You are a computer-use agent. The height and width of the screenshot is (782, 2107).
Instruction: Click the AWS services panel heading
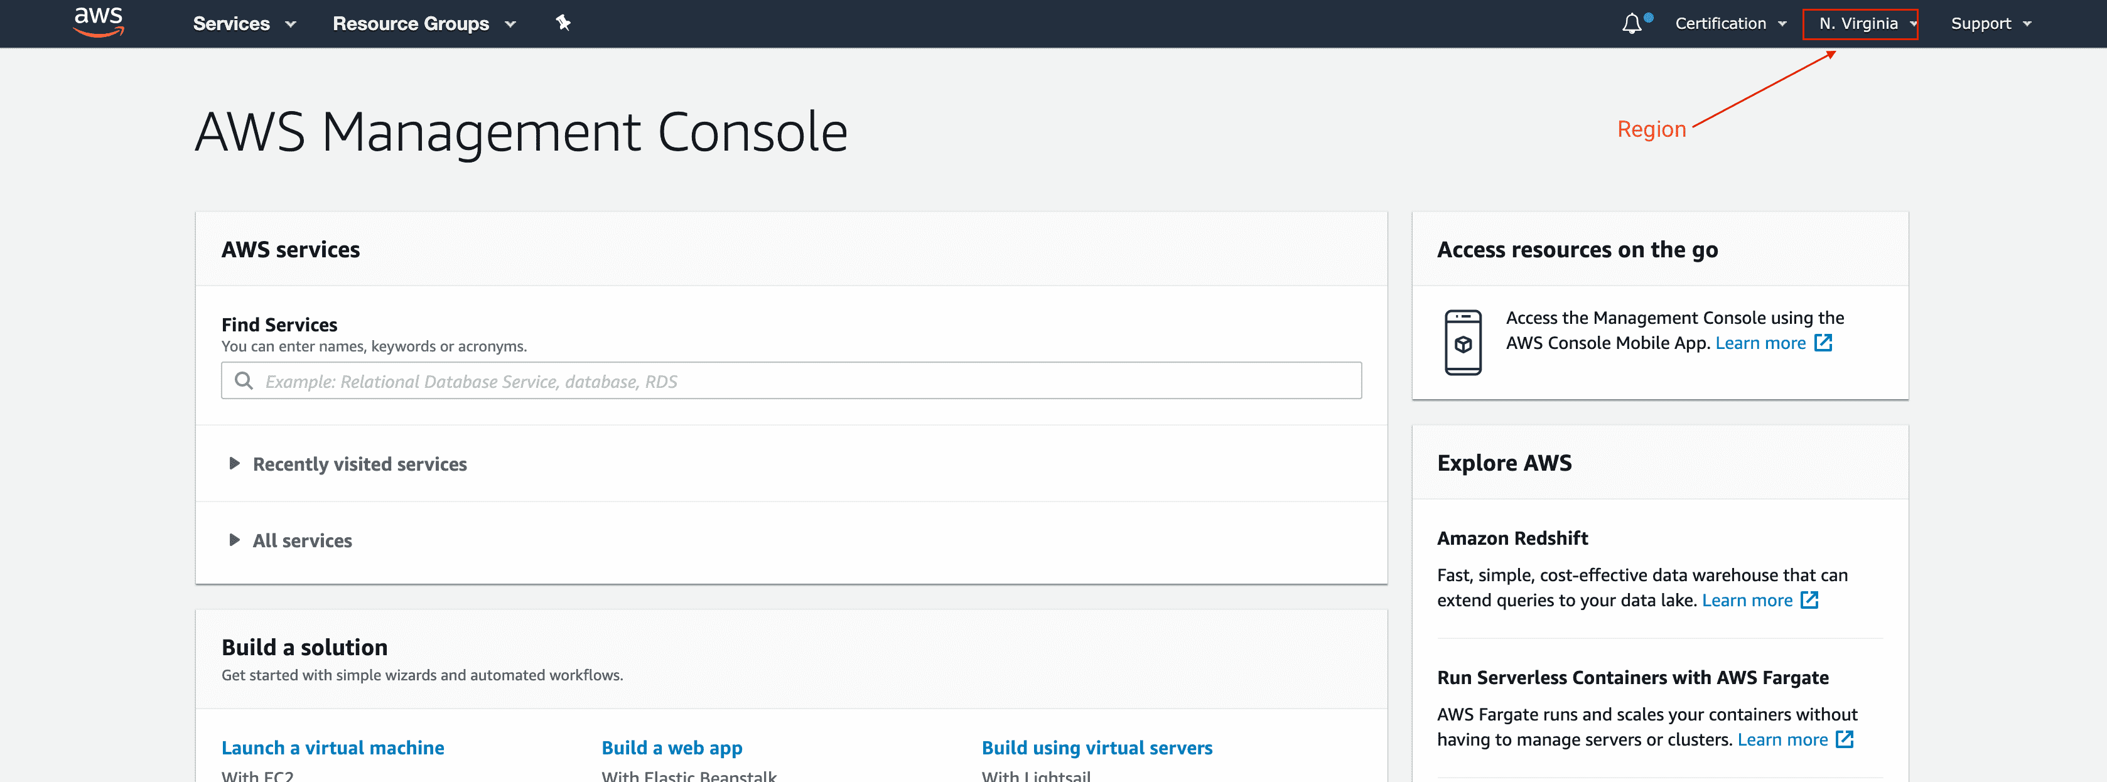click(290, 250)
